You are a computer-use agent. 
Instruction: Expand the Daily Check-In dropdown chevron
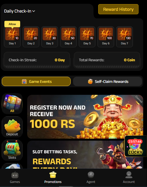tap(34, 11)
